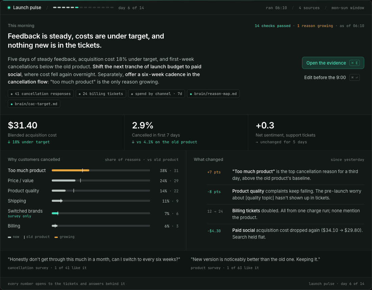Click the +7 pts change value
The height and width of the screenshot is (290, 372).
coord(214,172)
